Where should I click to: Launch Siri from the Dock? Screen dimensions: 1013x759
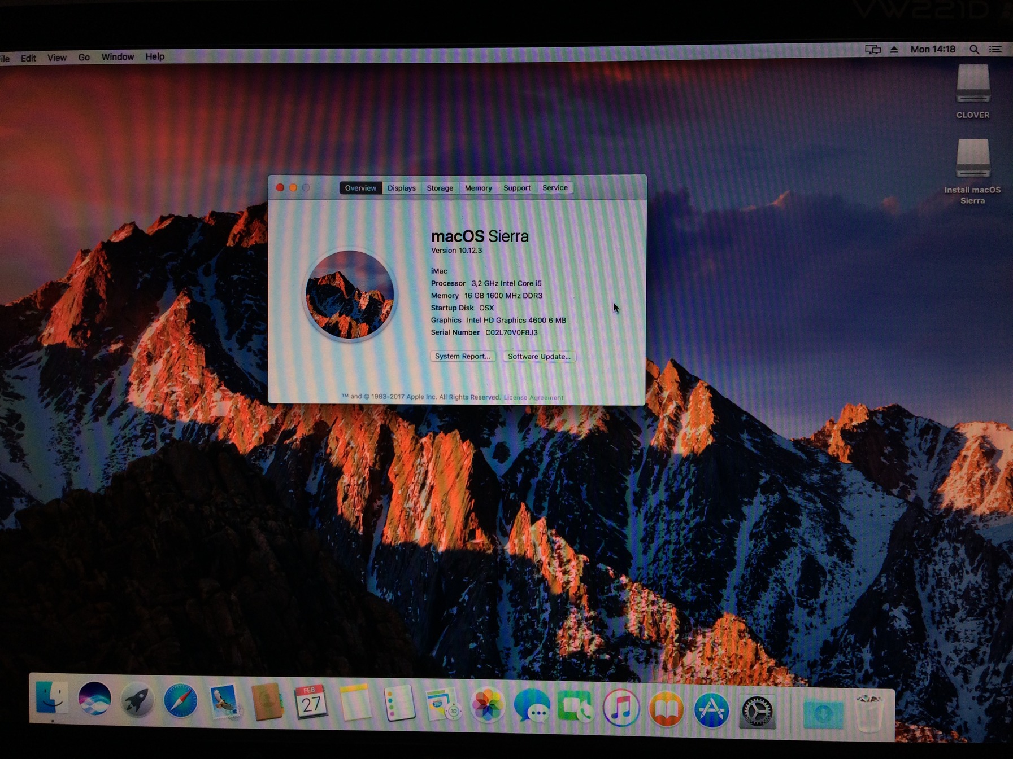click(94, 699)
